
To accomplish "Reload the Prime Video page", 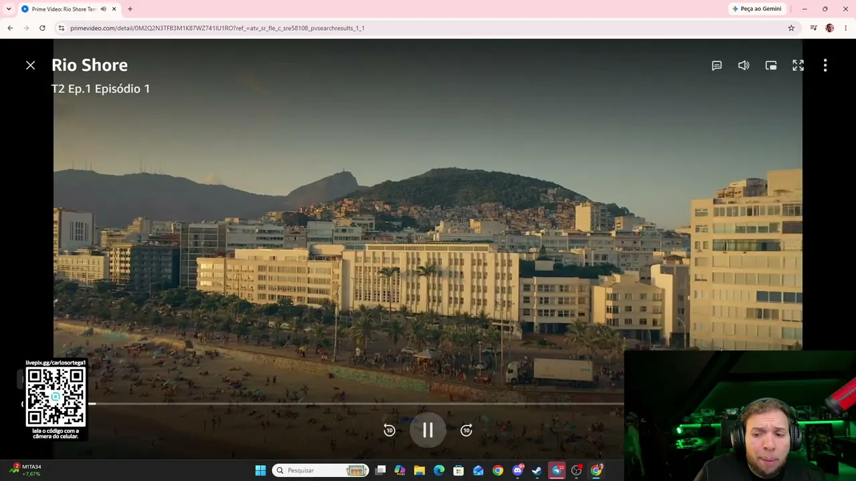I will pyautogui.click(x=42, y=28).
